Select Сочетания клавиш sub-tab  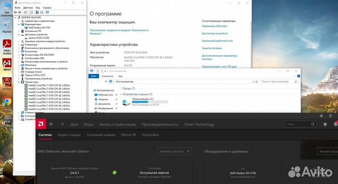point(101,135)
